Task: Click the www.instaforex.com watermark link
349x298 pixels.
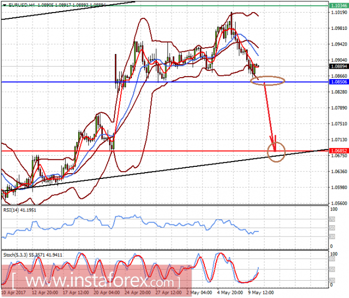Action: [x=96, y=281]
